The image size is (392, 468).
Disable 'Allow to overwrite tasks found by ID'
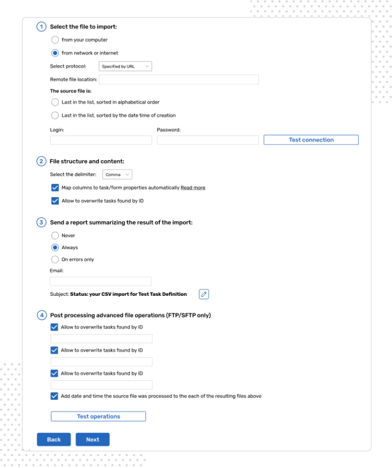55,201
